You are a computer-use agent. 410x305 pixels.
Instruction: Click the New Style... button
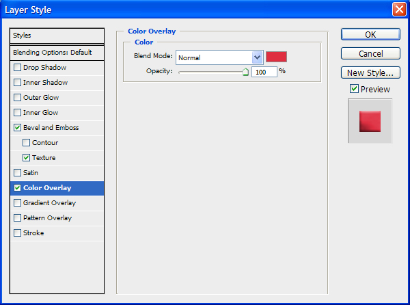click(370, 72)
